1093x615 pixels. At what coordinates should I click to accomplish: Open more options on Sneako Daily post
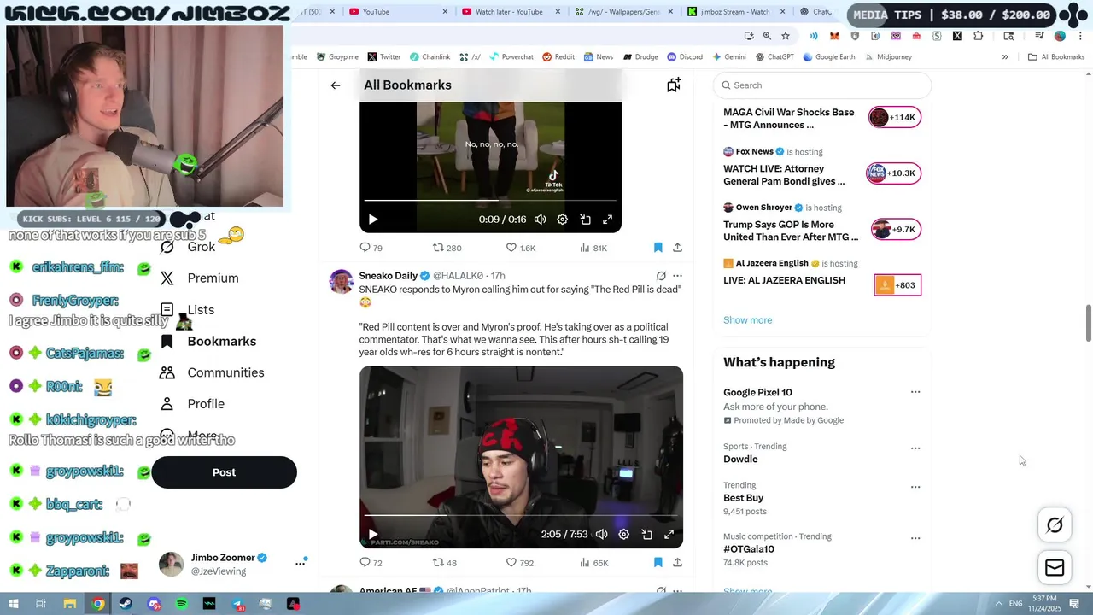point(677,276)
